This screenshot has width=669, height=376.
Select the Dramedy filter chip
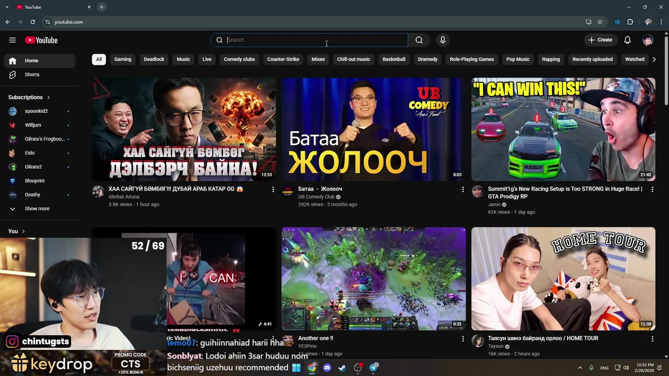428,59
